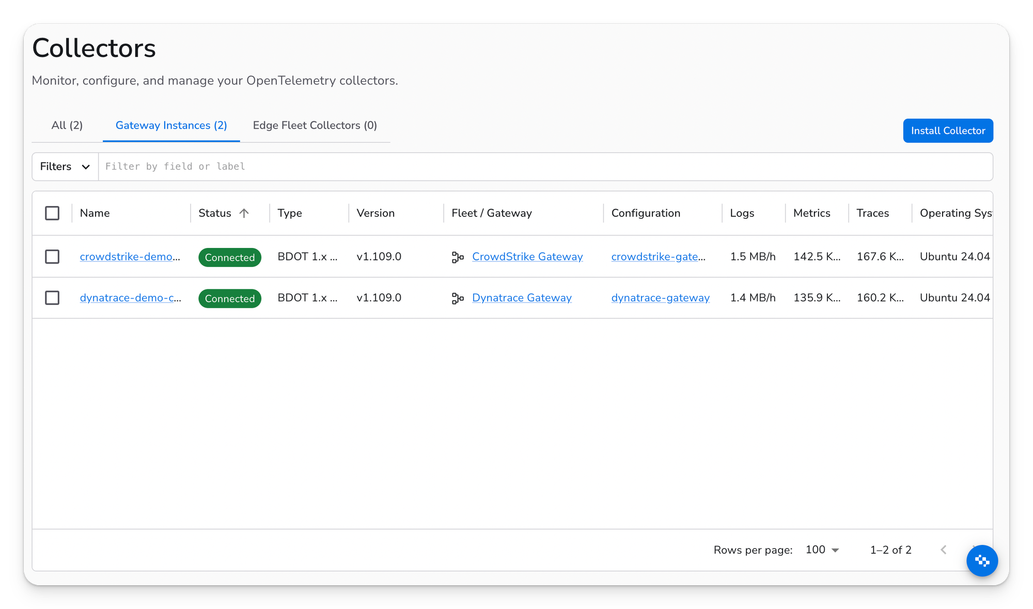This screenshot has width=1033, height=609.
Task: Go to previous page chevron
Action: pos(944,550)
